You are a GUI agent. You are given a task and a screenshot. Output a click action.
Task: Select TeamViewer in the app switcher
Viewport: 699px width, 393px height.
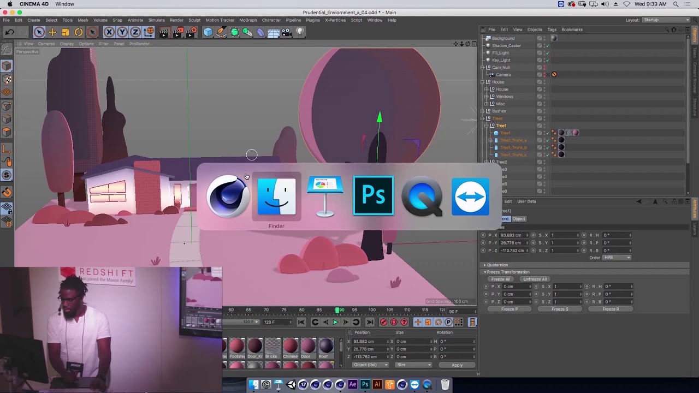tap(471, 196)
